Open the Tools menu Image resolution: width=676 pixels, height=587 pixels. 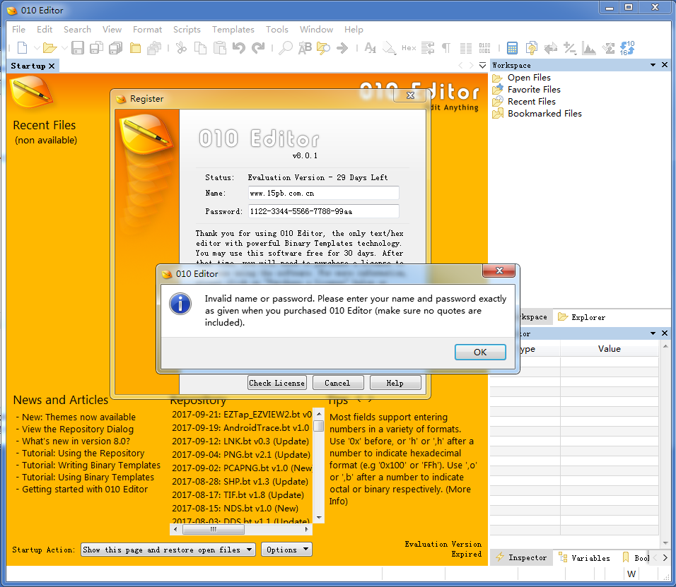coord(276,29)
